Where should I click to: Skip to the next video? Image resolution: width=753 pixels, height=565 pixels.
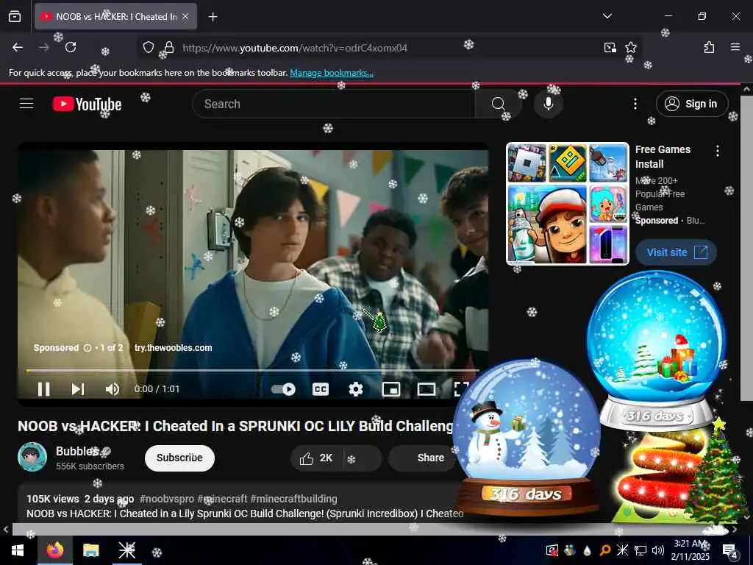click(78, 388)
